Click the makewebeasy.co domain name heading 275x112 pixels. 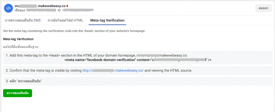tap(40, 6)
